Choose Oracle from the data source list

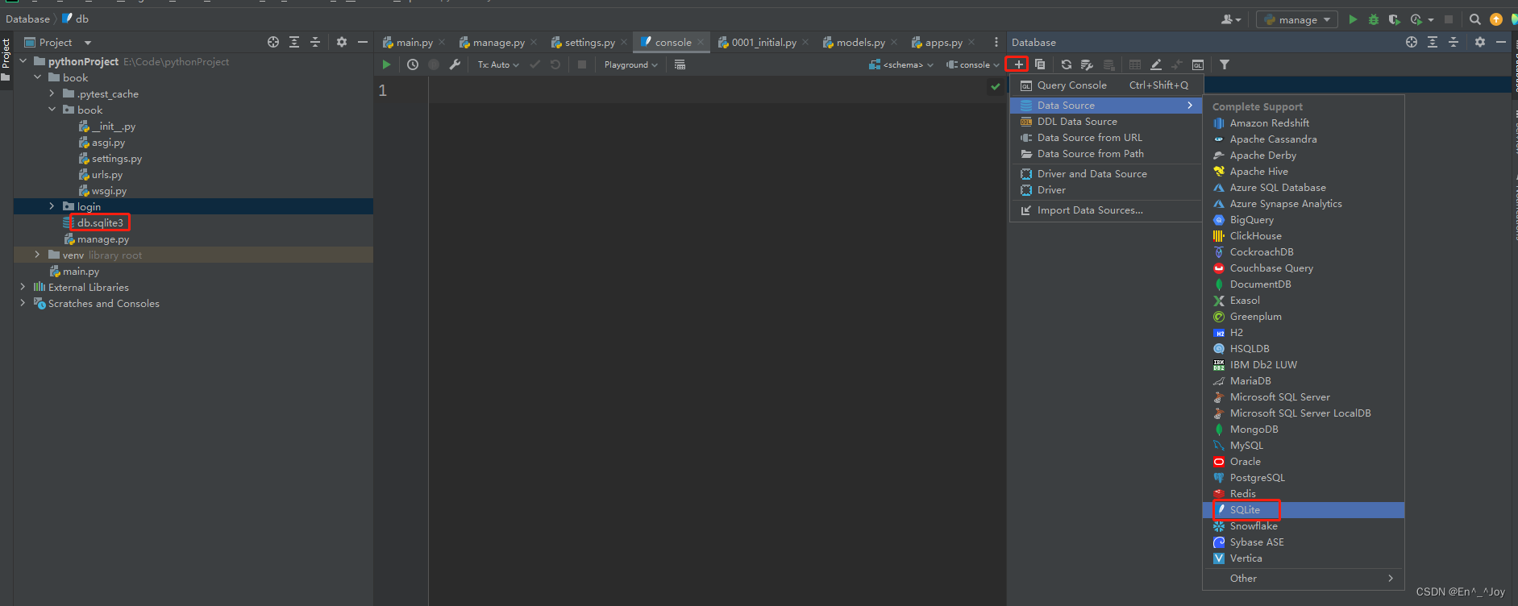coord(1304,462)
